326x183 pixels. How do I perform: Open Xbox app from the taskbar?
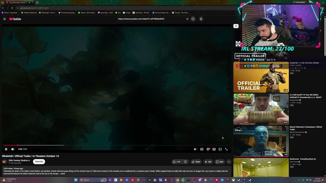tap(233, 180)
